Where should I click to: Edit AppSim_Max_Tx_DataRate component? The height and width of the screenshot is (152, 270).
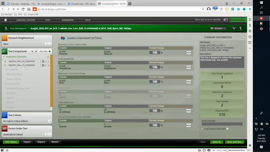[40, 65]
